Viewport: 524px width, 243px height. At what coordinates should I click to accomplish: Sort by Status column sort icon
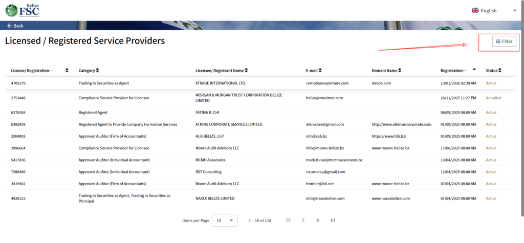499,70
